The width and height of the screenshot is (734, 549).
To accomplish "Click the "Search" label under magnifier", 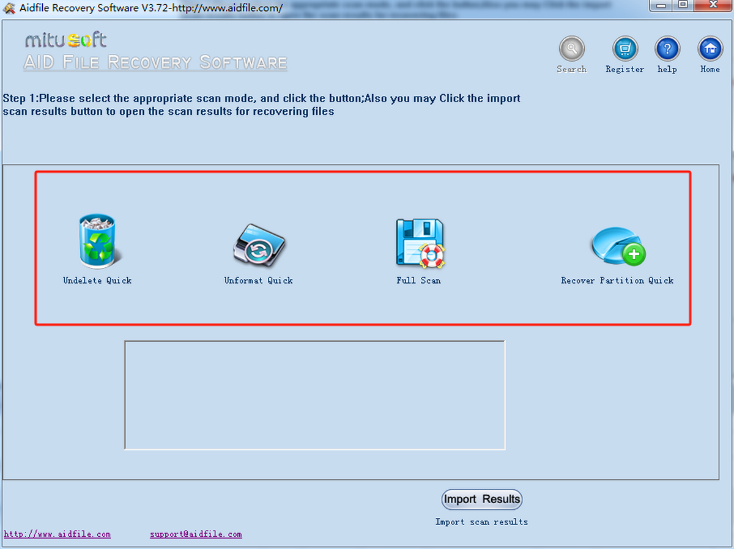I will 572,70.
